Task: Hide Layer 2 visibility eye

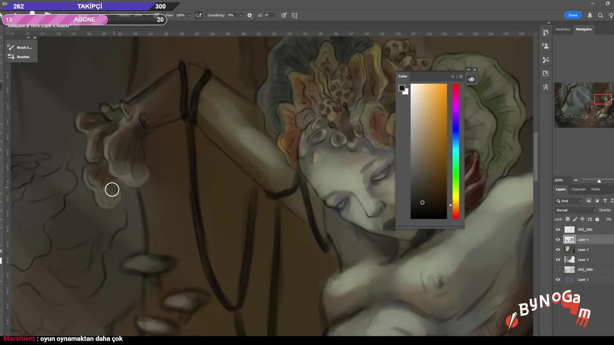Action: 558,250
